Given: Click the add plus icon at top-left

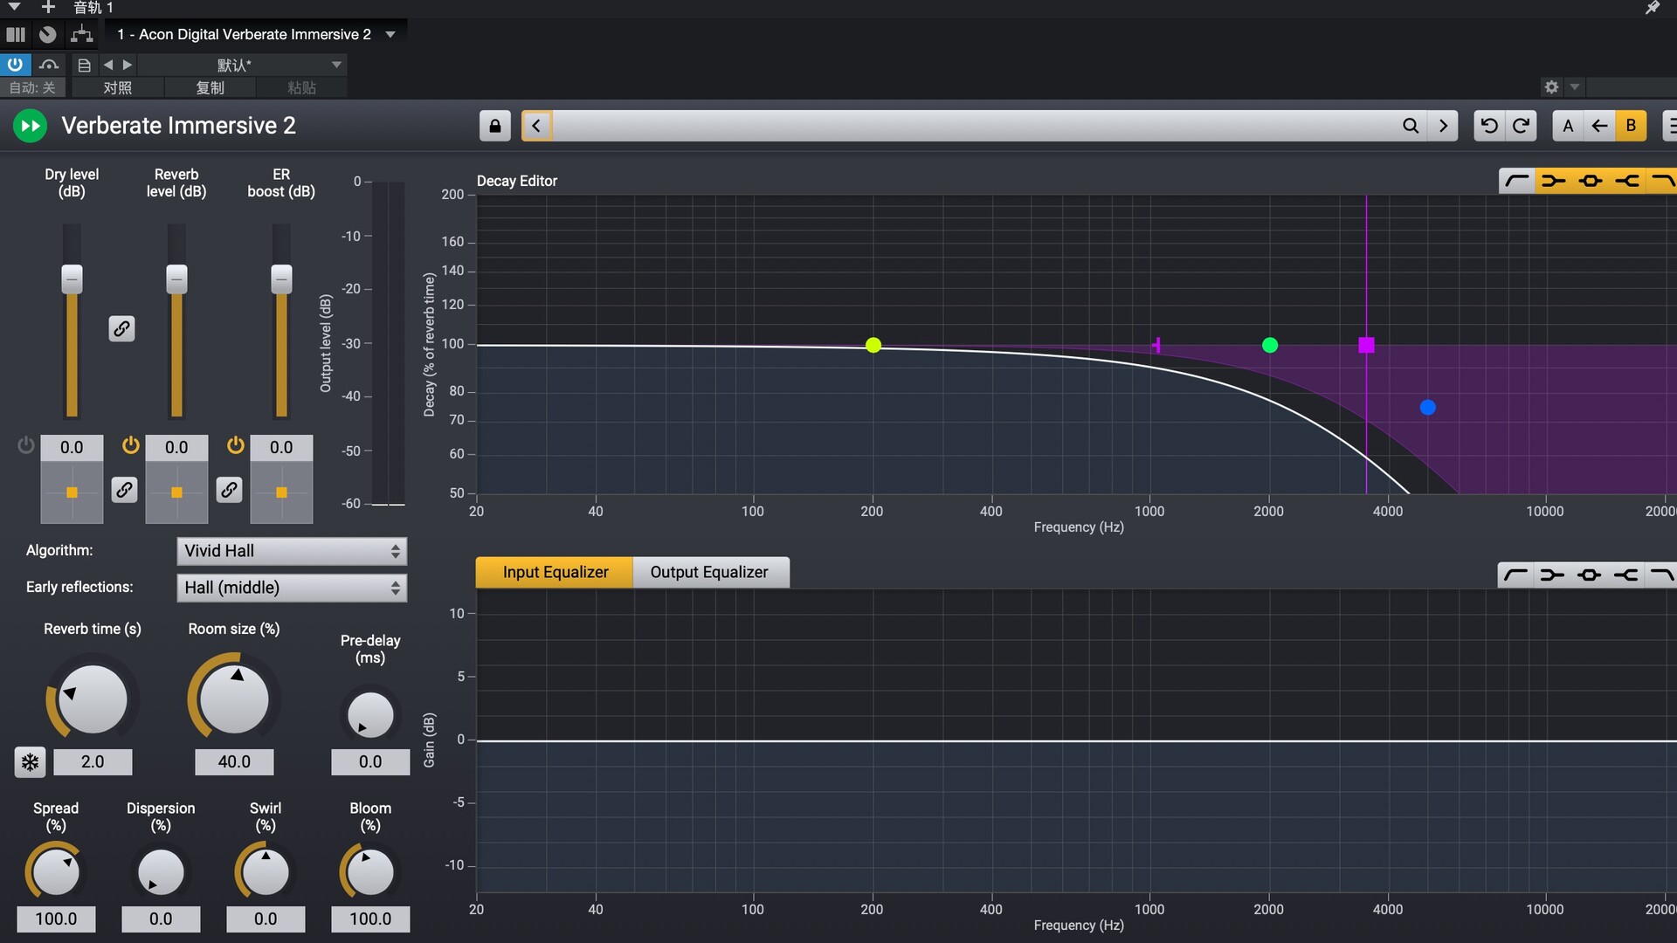Looking at the screenshot, I should (x=48, y=7).
